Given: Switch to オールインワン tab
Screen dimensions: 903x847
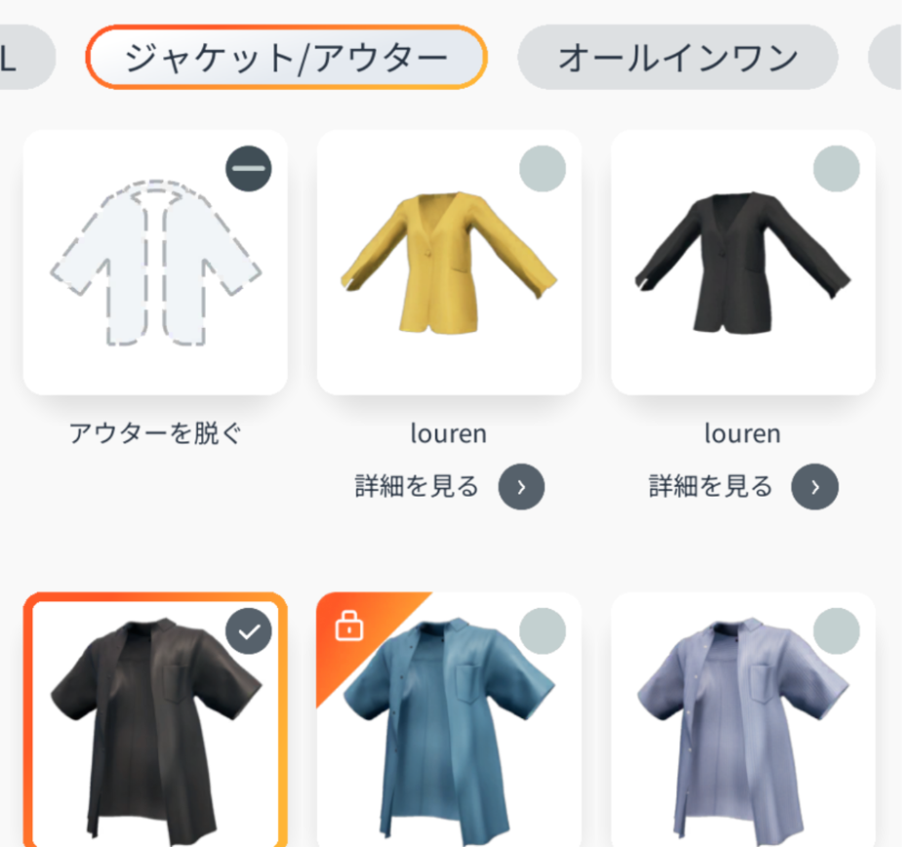Looking at the screenshot, I should (x=677, y=57).
